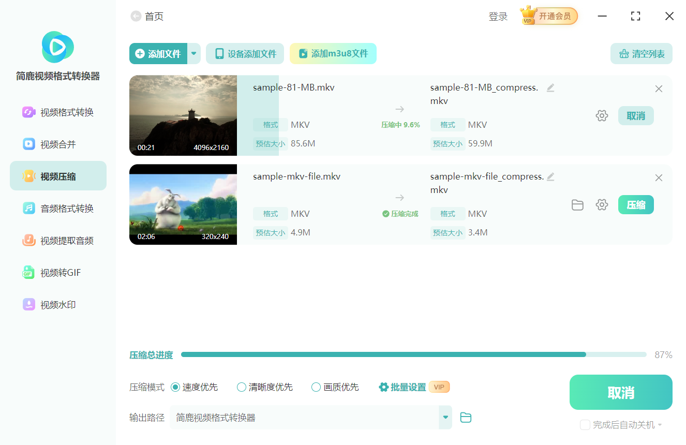Open output folder icon for sample-mkv-file.mkv
The image size is (686, 445).
point(577,205)
